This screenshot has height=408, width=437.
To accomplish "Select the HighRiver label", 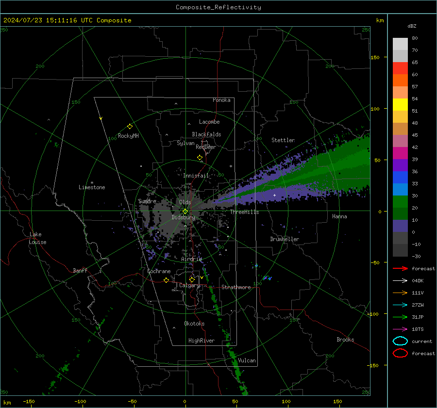I will tap(202, 341).
